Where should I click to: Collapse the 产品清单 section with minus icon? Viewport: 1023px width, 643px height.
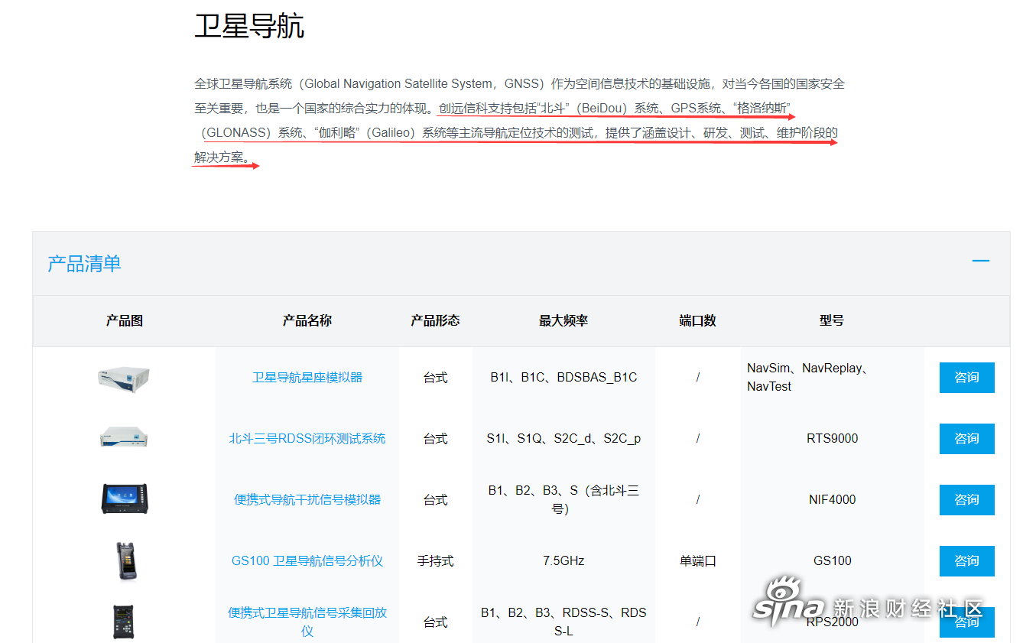coord(981,261)
